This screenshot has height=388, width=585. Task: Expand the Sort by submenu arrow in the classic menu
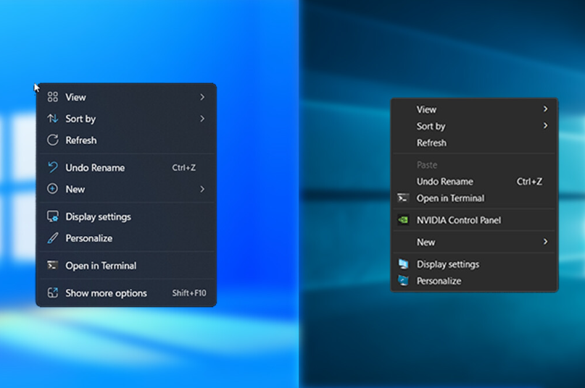tap(545, 126)
